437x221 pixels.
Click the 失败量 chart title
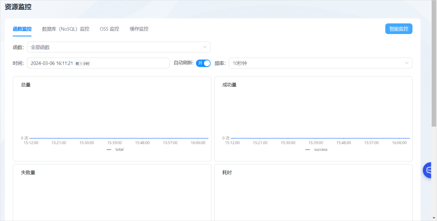(28, 173)
